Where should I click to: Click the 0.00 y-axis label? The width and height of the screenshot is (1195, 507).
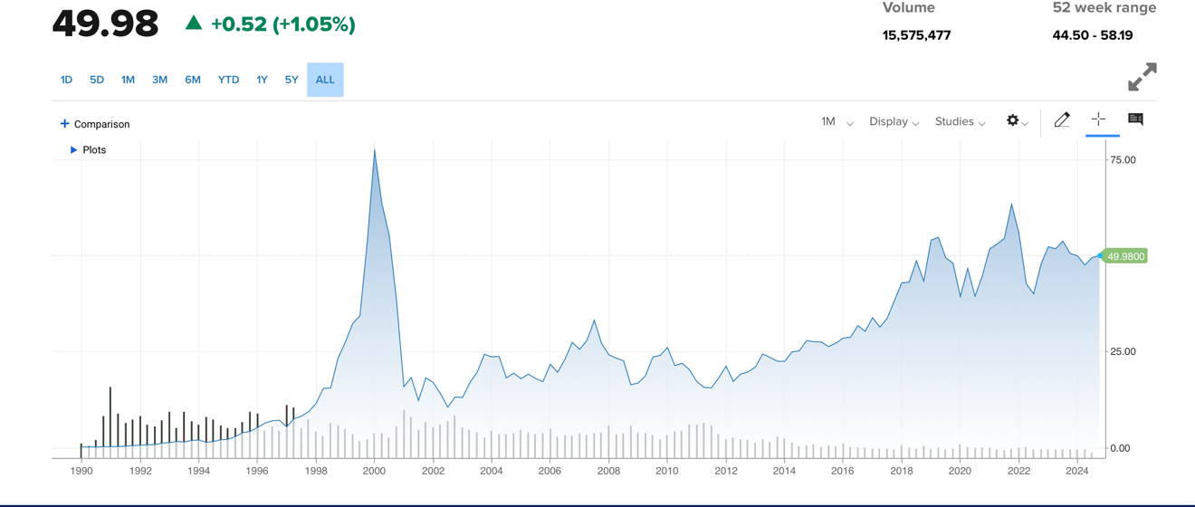(x=1120, y=448)
